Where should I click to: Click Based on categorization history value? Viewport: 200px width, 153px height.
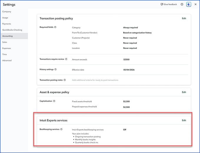pos(137,33)
